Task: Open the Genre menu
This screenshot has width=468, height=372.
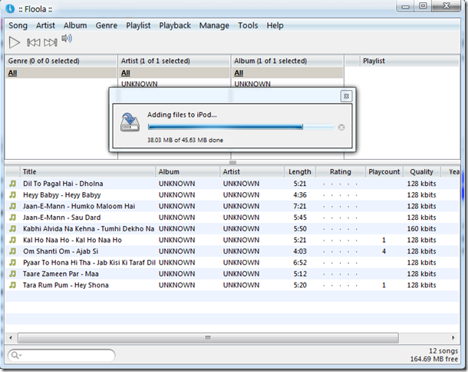Action: [x=106, y=25]
